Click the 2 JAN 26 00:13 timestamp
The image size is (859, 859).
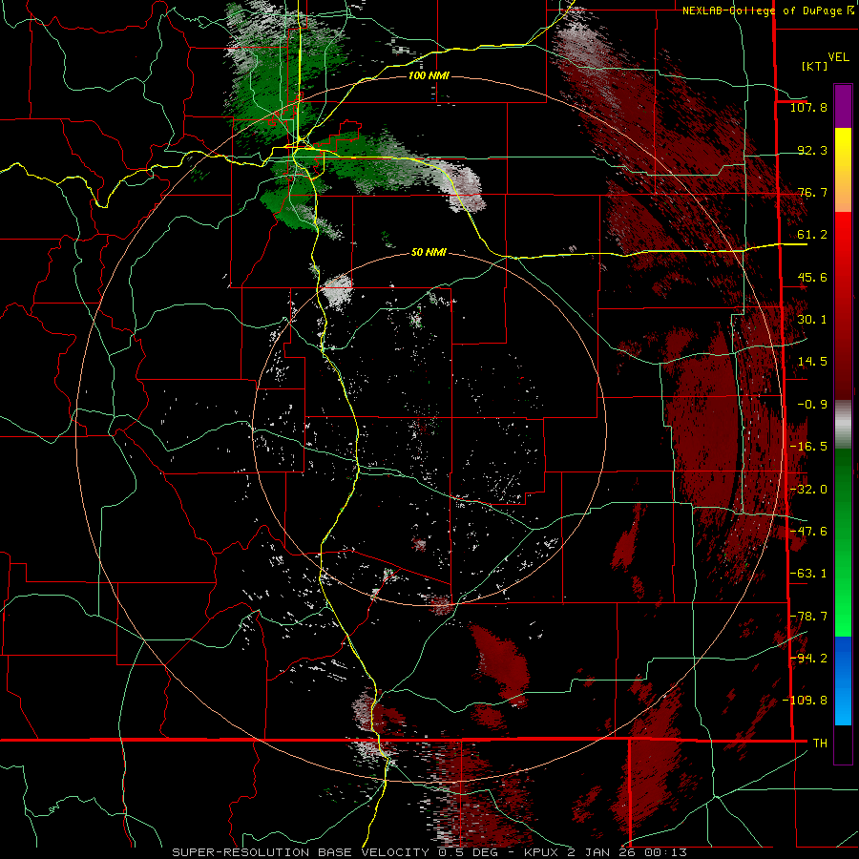(627, 852)
